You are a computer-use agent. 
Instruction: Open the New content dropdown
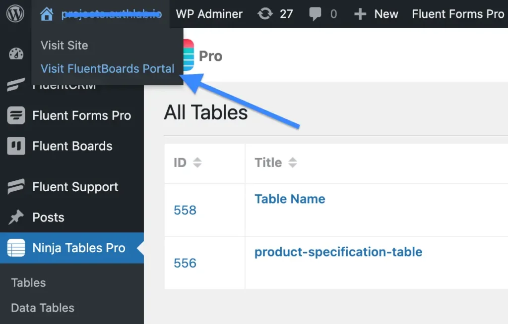click(386, 14)
